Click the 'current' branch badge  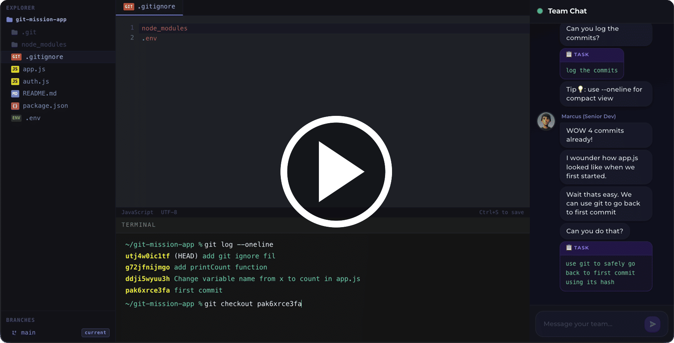click(95, 333)
